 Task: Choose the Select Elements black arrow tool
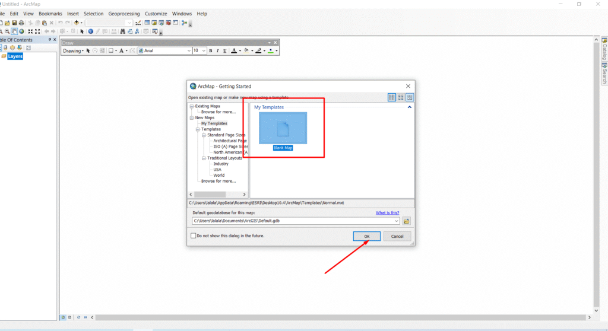(x=82, y=31)
